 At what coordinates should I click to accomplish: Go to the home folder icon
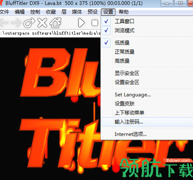pyautogui.click(x=55, y=23)
